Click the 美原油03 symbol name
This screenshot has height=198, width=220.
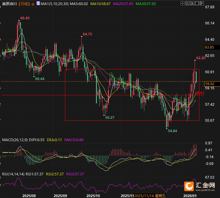point(10,4)
